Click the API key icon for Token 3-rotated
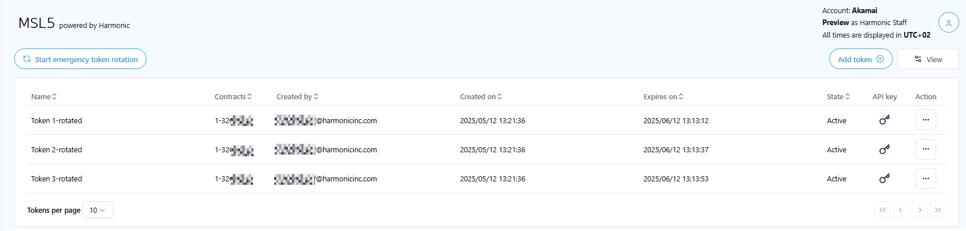Viewport: 966px width, 231px height. [x=884, y=179]
